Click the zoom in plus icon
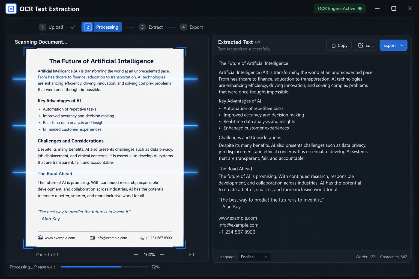 pos(162,254)
